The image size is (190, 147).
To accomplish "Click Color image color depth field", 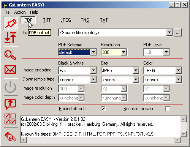I will coord(157,98).
